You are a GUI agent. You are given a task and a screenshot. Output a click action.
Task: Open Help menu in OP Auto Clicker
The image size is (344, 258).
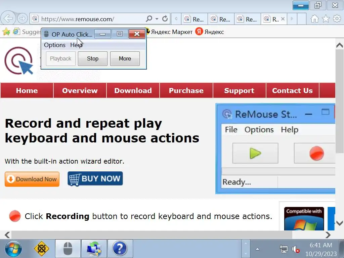[76, 45]
